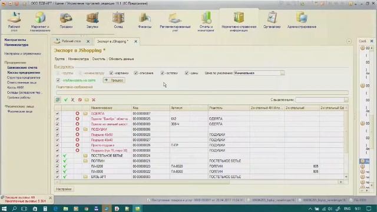Sort by the Наименование column header

[111, 108]
